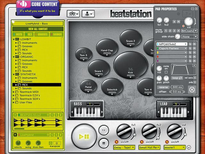Click drag handle icon in LiveHybrid slot
The image size is (205, 154).
click(x=48, y=135)
